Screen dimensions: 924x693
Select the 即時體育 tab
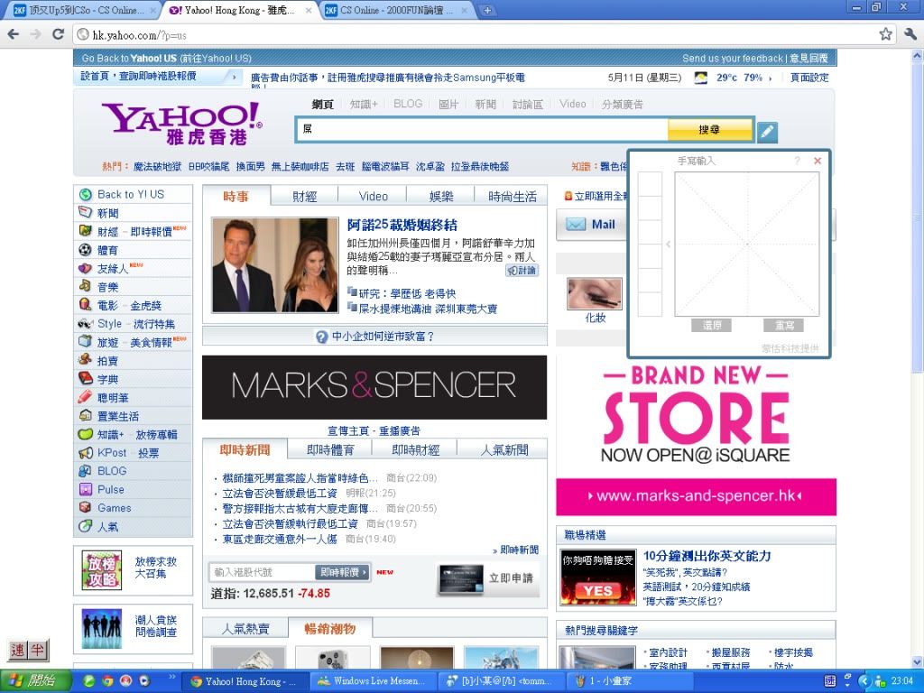pyautogui.click(x=329, y=449)
